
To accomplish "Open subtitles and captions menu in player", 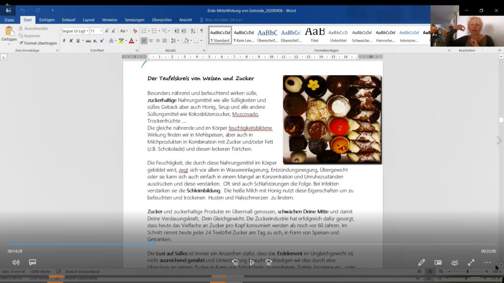I will (32, 262).
